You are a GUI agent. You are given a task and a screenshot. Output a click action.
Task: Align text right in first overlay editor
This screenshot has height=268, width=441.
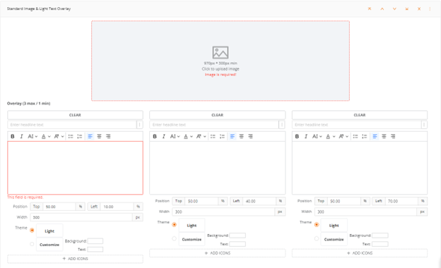click(108, 136)
